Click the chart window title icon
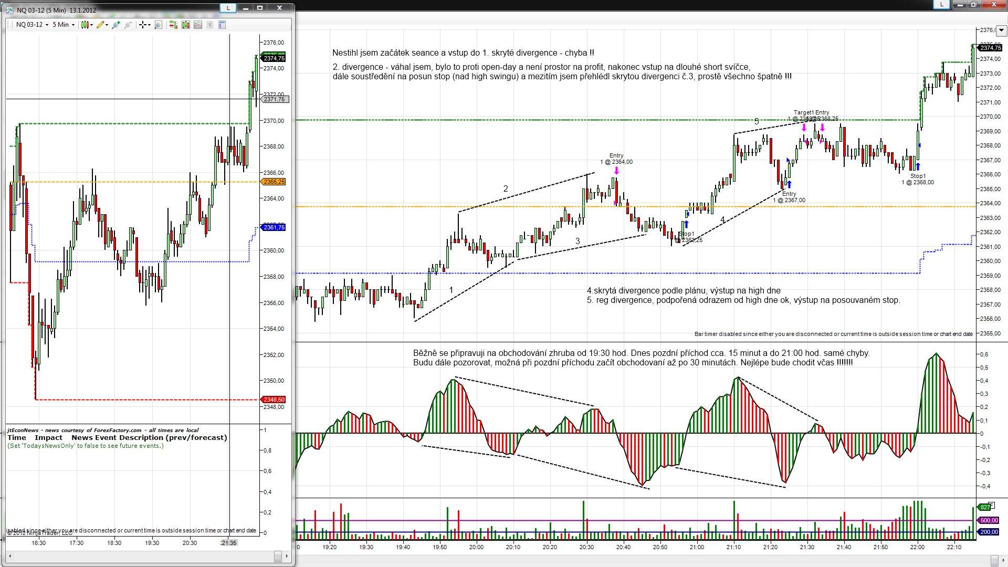Image resolution: width=1008 pixels, height=567 pixels. 10,10
